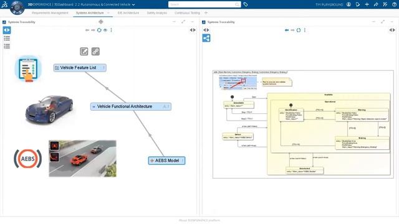
Task: Select the Systems Architecture tab
Action: pos(90,12)
